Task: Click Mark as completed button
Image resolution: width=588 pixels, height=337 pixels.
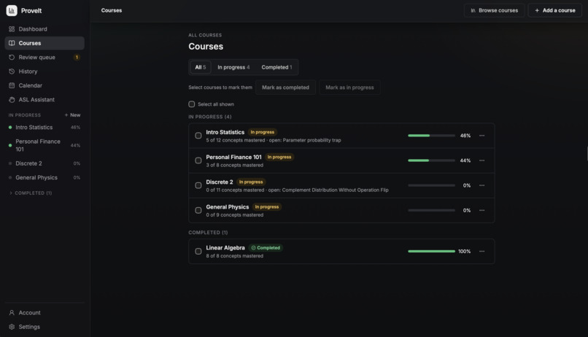Action: coord(285,88)
